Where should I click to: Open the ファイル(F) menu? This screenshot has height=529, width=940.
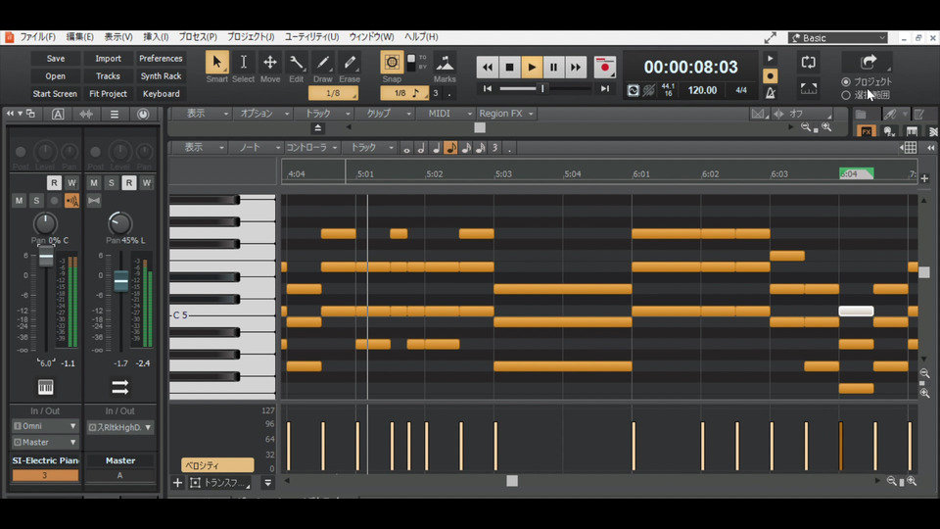click(x=37, y=37)
